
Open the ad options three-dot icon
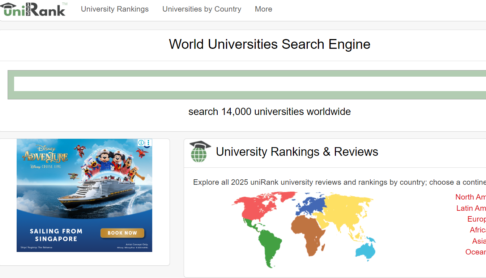148,143
